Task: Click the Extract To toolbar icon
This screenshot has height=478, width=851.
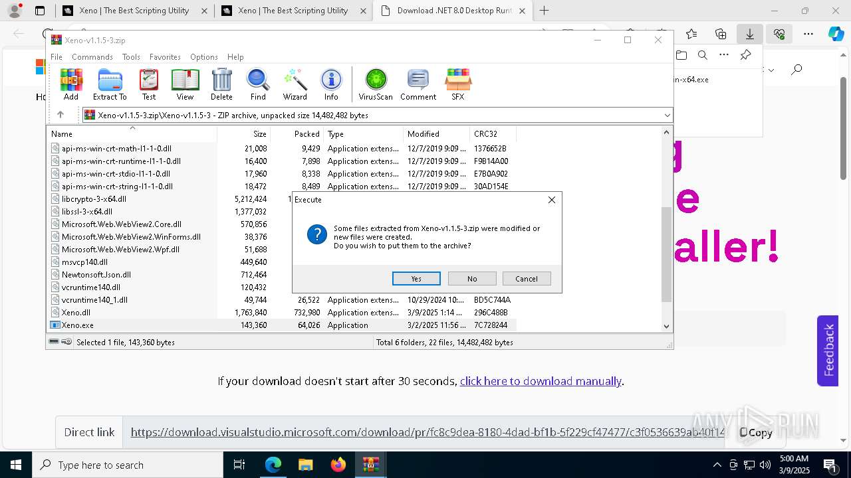Action: pos(110,84)
